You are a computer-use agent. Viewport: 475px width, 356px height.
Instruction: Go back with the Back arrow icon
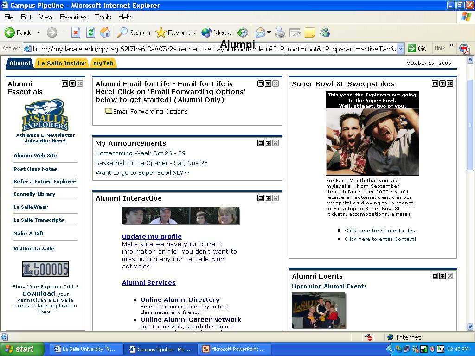click(10, 32)
